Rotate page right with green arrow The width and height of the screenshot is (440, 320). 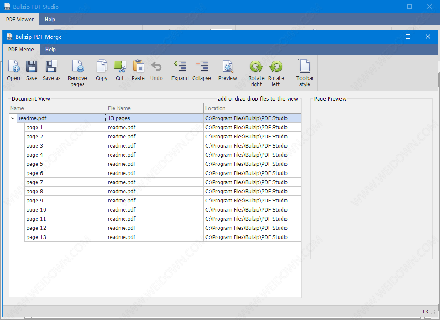[x=256, y=67]
